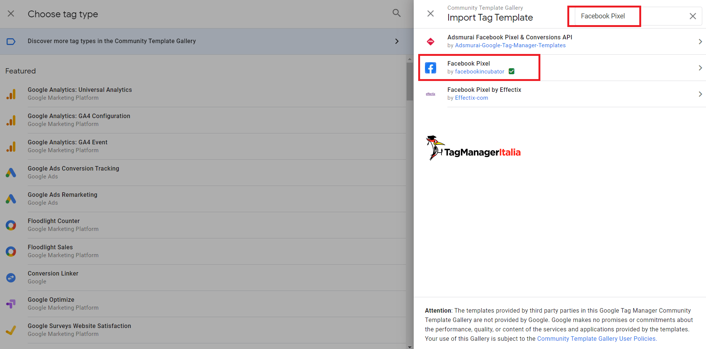Select Google Analytics: Universal Analytics tag
This screenshot has height=349, width=706.
point(203,94)
